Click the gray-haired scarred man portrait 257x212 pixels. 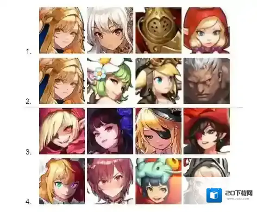coord(207,81)
